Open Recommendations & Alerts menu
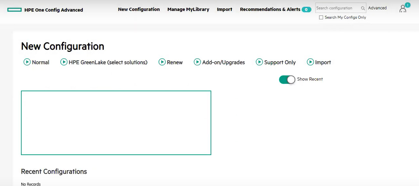 click(270, 9)
